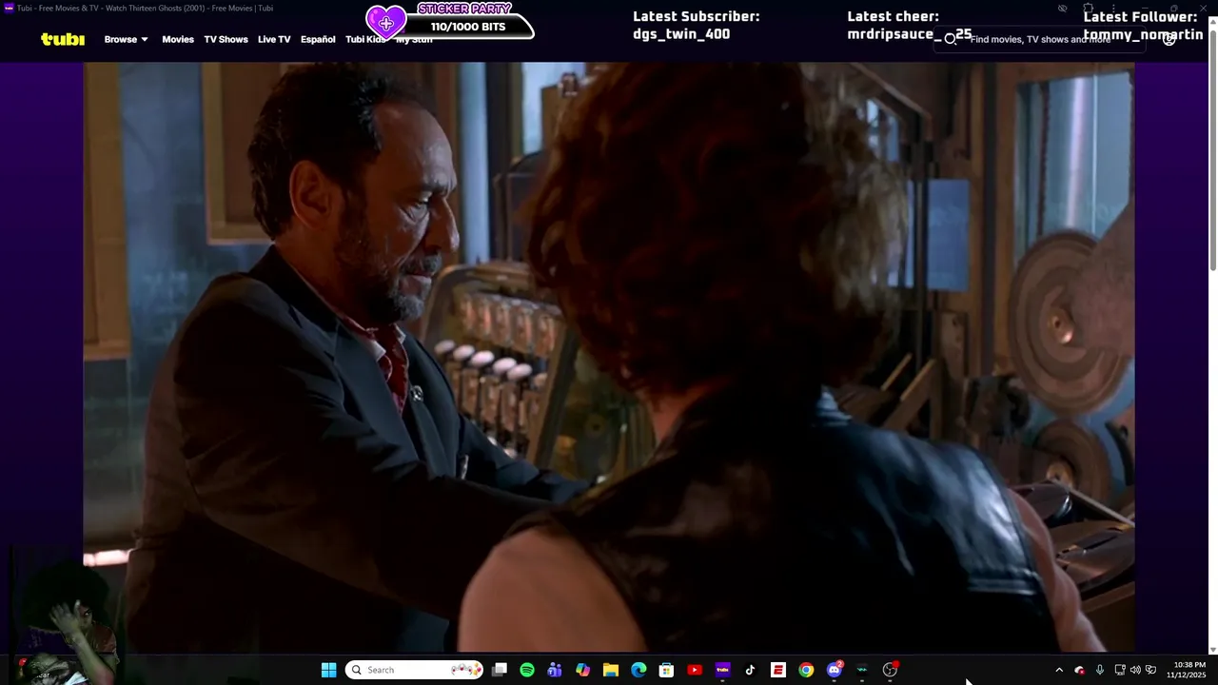Open the ESPN app from the taskbar

pos(778,670)
